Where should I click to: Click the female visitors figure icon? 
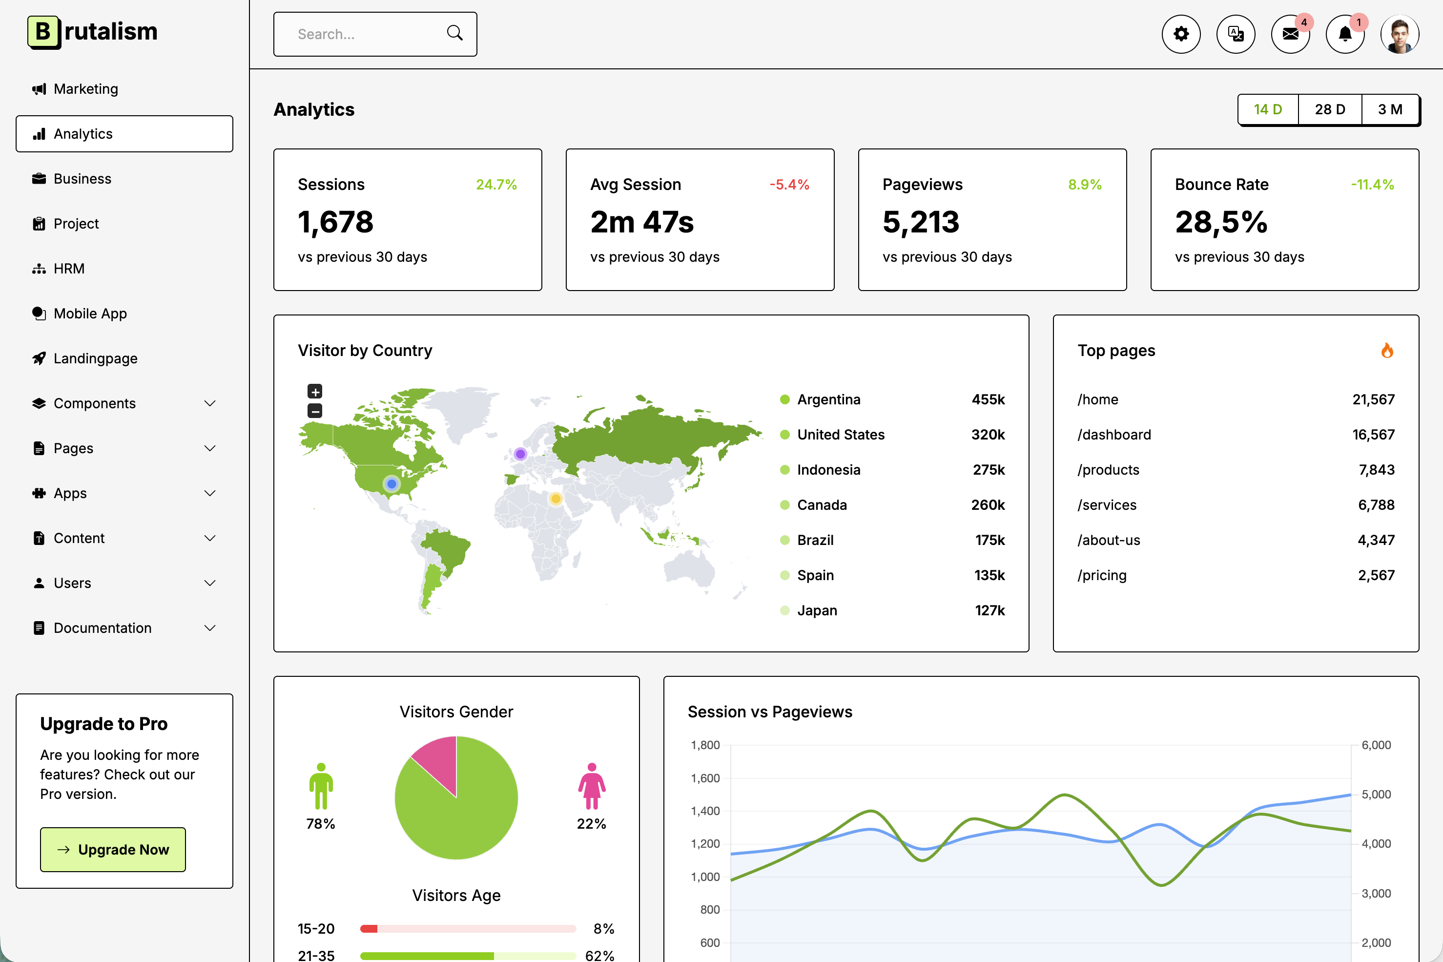pyautogui.click(x=592, y=787)
